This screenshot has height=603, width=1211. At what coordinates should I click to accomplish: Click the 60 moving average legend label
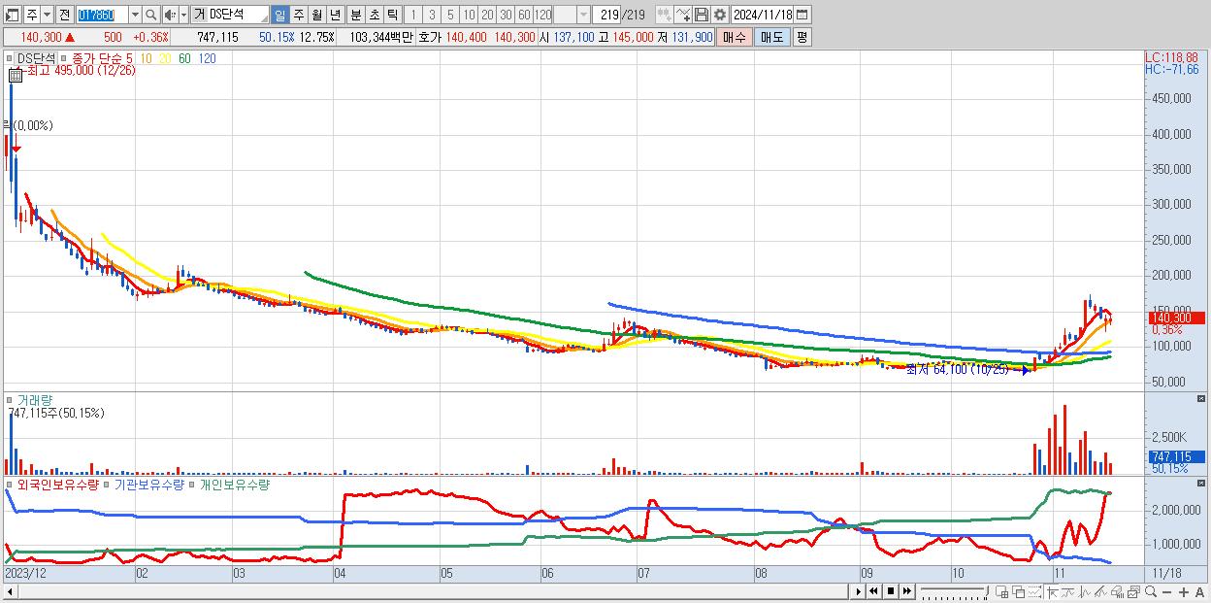click(x=184, y=58)
